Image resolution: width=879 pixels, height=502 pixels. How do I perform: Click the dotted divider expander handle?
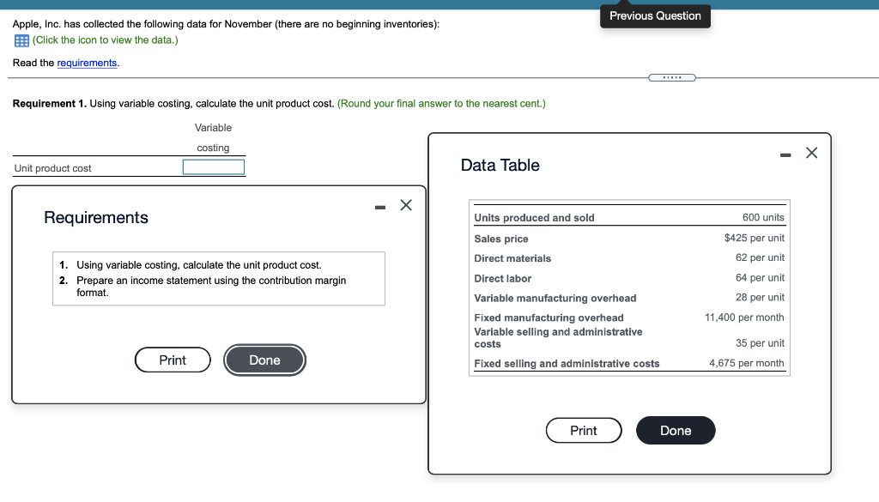coord(672,78)
